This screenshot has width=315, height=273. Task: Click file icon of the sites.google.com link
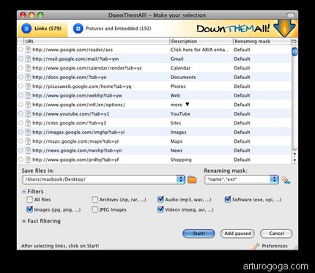[29, 123]
